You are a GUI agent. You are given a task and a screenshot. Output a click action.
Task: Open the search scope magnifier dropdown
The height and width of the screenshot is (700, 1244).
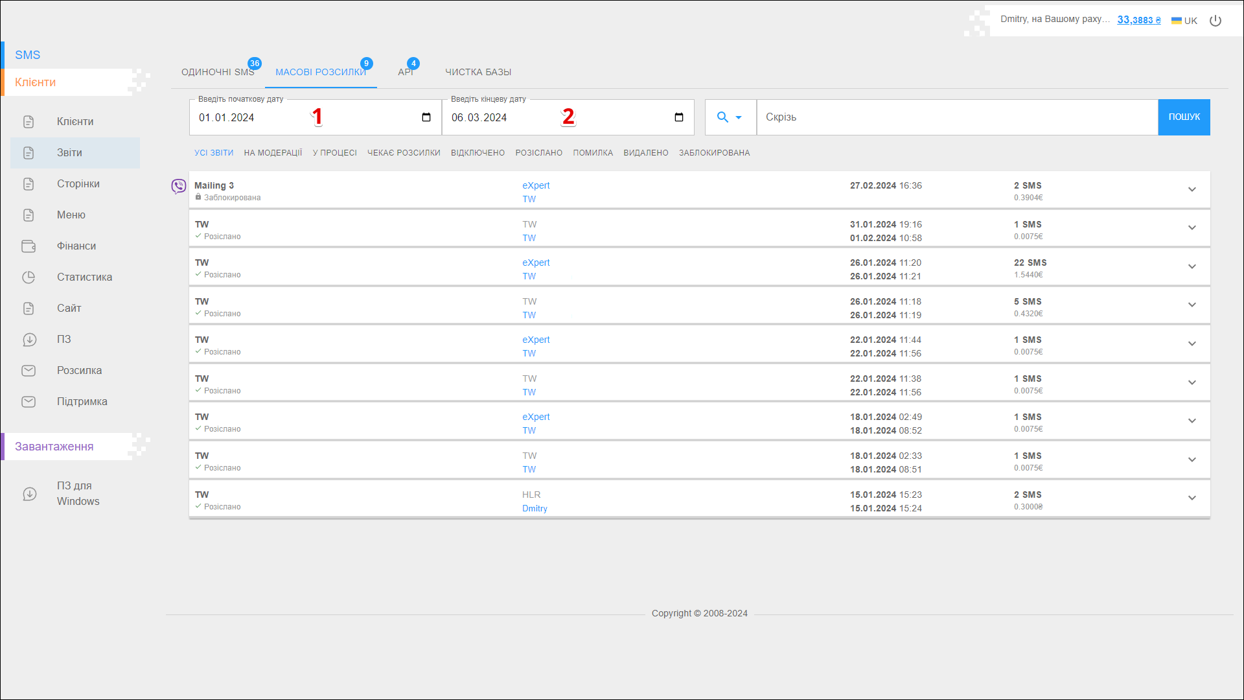(x=730, y=117)
